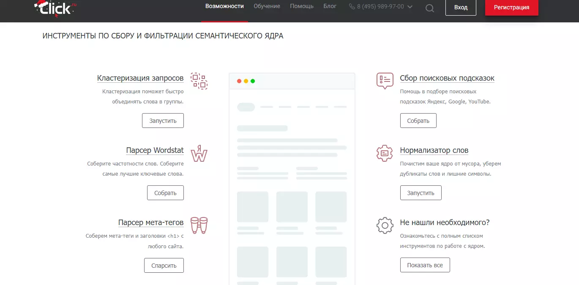
Task: Click the red Регистрация button
Action: tap(512, 8)
